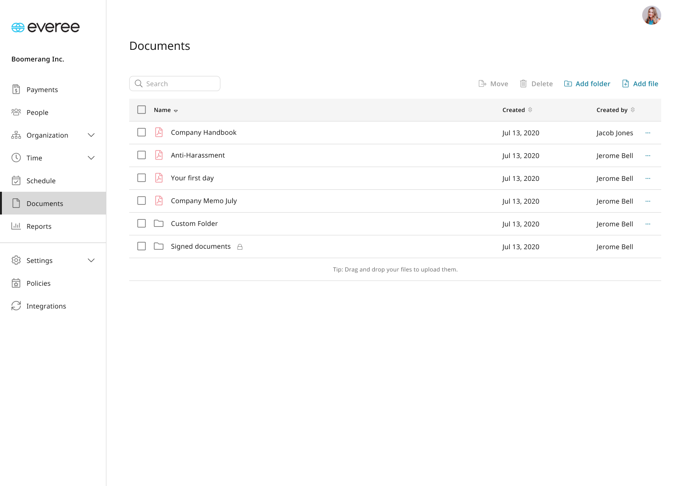Open People in the sidebar
The image size is (684, 486).
click(x=53, y=112)
